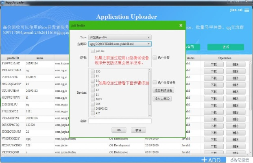Select device 20190102 checkbox

pos(92,108)
